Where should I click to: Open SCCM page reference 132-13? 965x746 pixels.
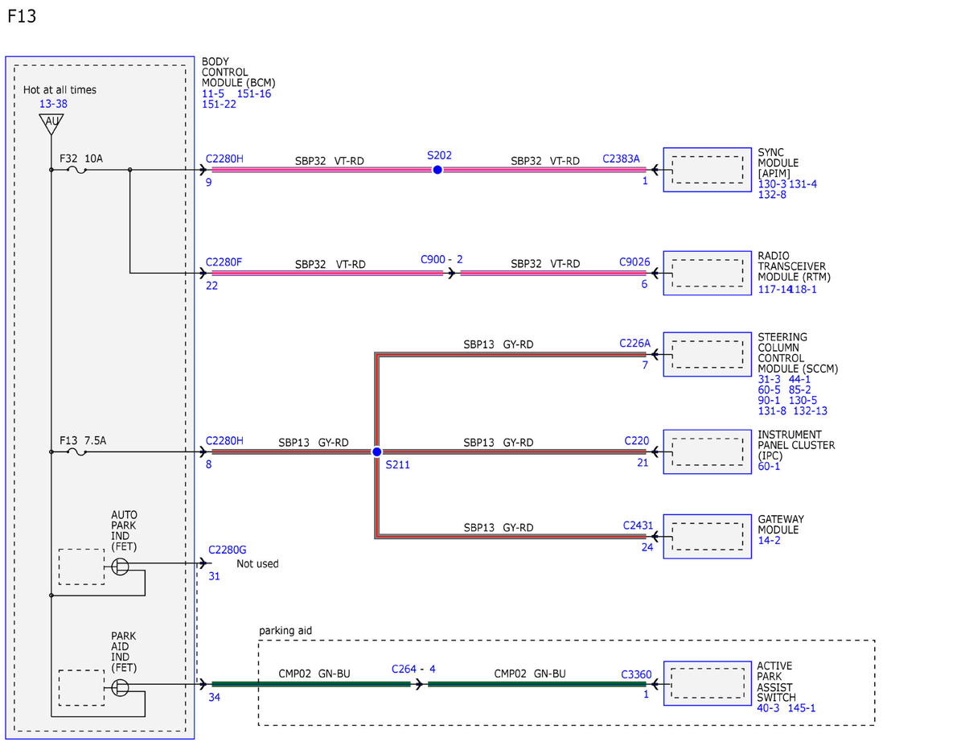[x=810, y=410]
